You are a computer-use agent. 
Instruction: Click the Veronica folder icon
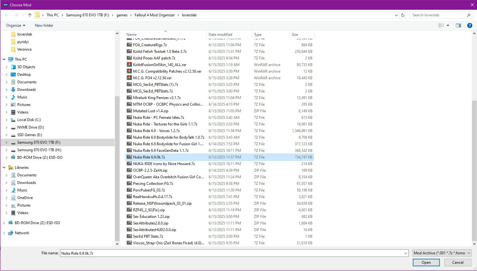point(13,49)
